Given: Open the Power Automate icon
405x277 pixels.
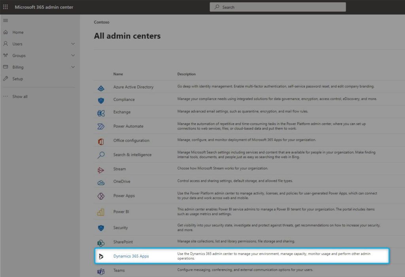Looking at the screenshot, I should [x=102, y=126].
